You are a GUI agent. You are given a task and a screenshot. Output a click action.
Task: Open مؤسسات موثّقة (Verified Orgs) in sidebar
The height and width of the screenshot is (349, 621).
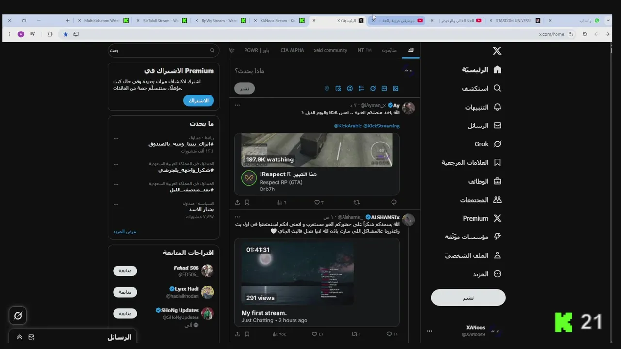click(x=473, y=237)
